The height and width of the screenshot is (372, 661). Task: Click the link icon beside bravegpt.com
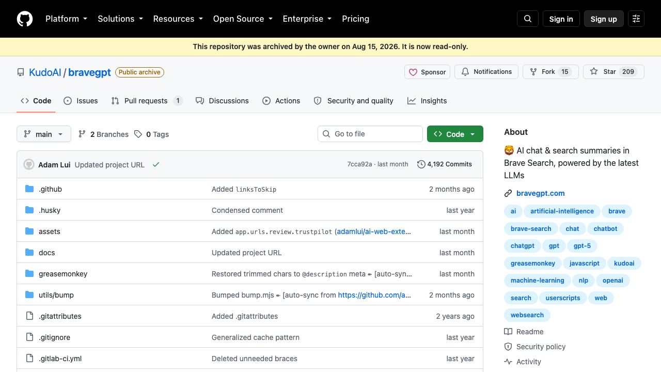coord(508,193)
